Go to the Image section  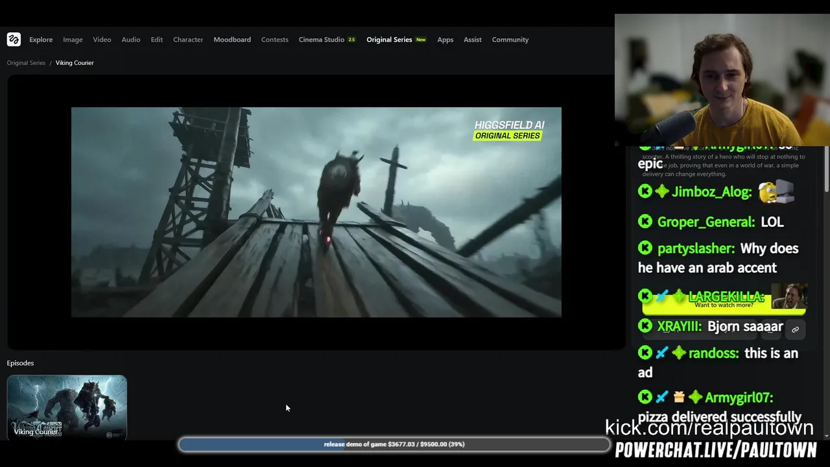click(73, 40)
